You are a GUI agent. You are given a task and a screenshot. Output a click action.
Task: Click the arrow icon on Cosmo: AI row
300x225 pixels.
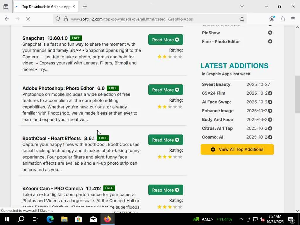[x=270, y=137]
